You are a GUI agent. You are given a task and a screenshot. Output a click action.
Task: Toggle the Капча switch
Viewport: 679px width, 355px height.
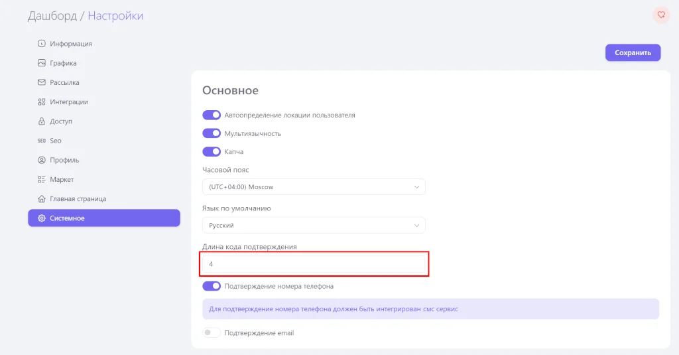point(212,152)
